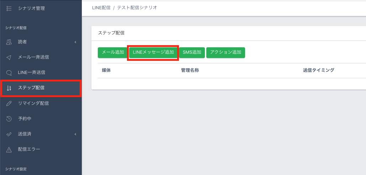Image resolution: width=366 pixels, height=175 pixels.
Task: Open 予約中 via its clock icon
Action: [x=9, y=118]
